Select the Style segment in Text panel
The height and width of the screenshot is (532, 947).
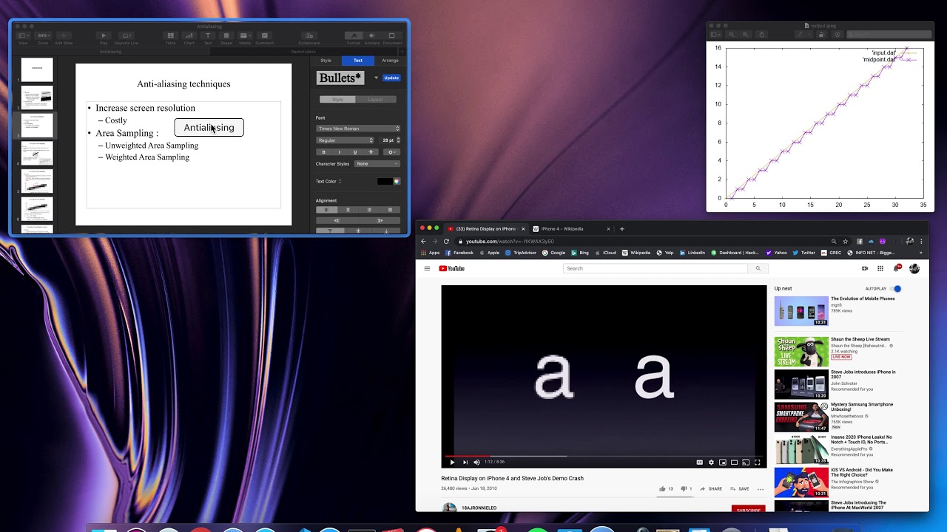(337, 99)
